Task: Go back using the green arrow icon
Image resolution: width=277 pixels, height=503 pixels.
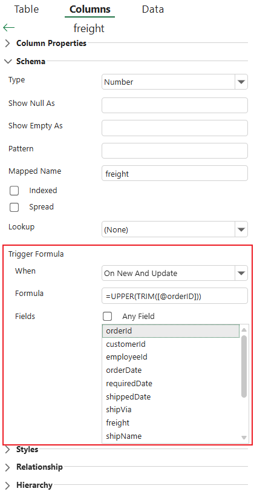Action: tap(8, 28)
